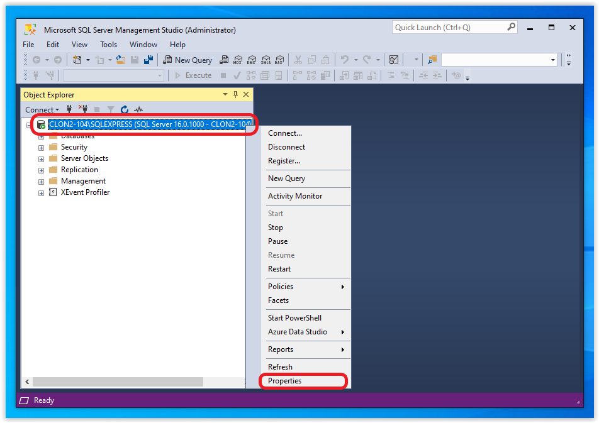Choose New Query in the context menu
The width and height of the screenshot is (599, 423).
pos(305,179)
